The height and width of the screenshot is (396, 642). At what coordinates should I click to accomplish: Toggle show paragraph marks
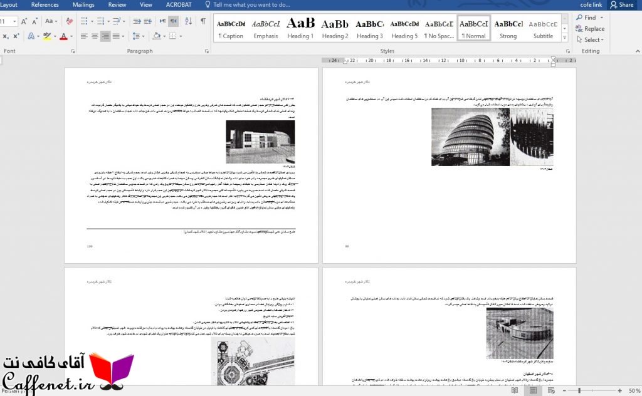point(203,21)
